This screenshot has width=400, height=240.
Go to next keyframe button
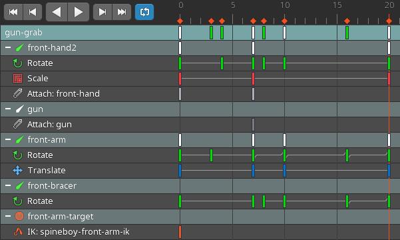(102, 12)
